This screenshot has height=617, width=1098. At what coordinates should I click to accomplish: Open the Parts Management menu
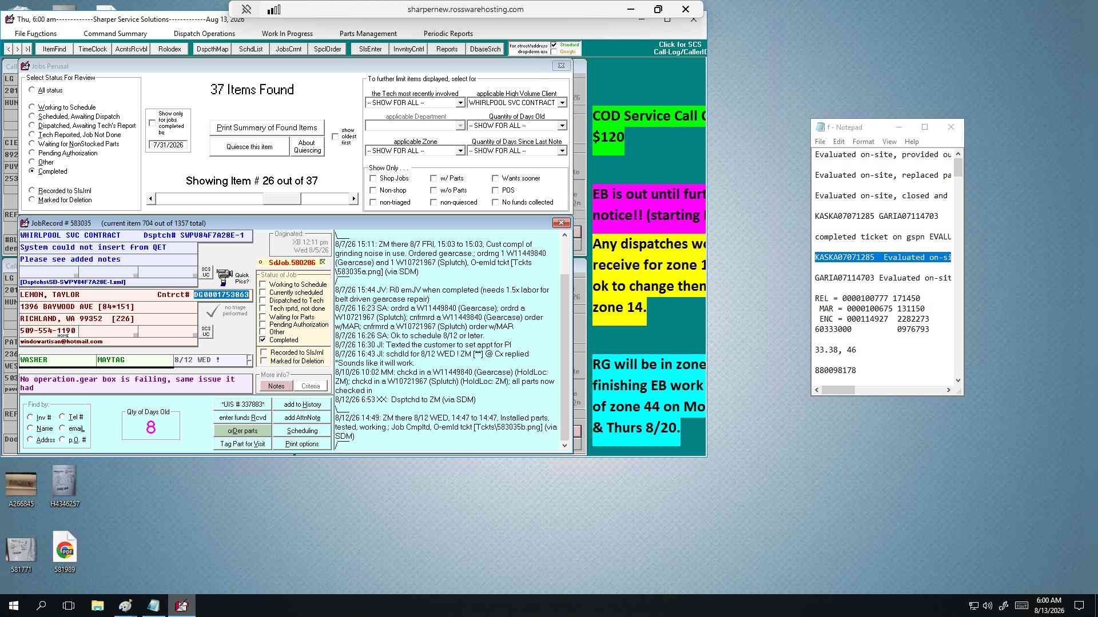pos(368,34)
